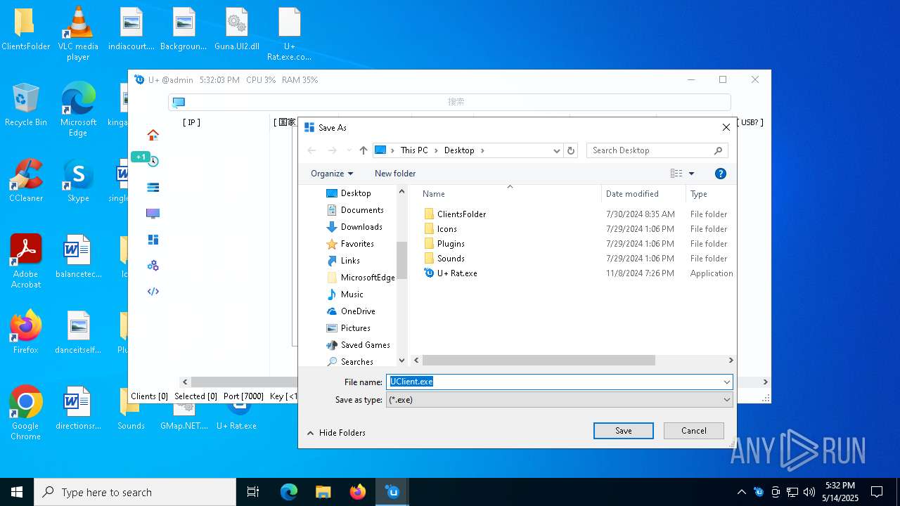
Task: Open the home icon in U+ sidebar
Action: tap(153, 135)
